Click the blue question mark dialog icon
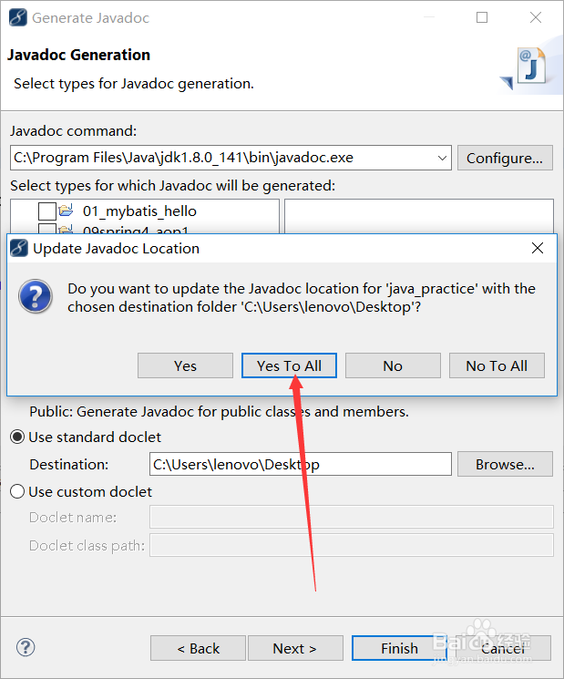This screenshot has height=679, width=564. point(36,296)
